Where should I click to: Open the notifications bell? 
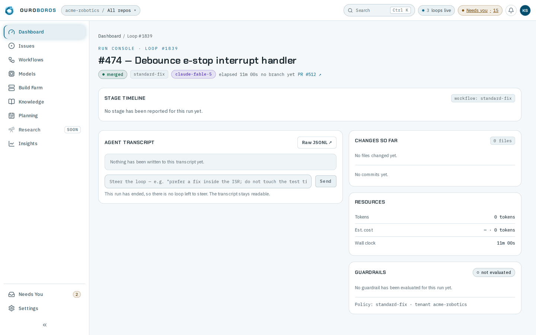click(x=511, y=10)
